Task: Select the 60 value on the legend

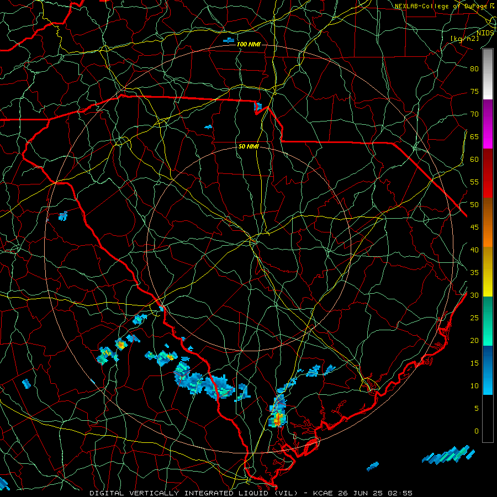Action: pos(474,160)
